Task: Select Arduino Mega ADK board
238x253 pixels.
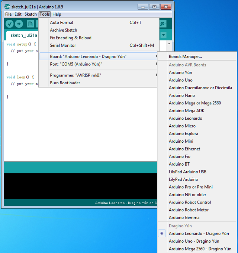Action: pyautogui.click(x=197, y=111)
